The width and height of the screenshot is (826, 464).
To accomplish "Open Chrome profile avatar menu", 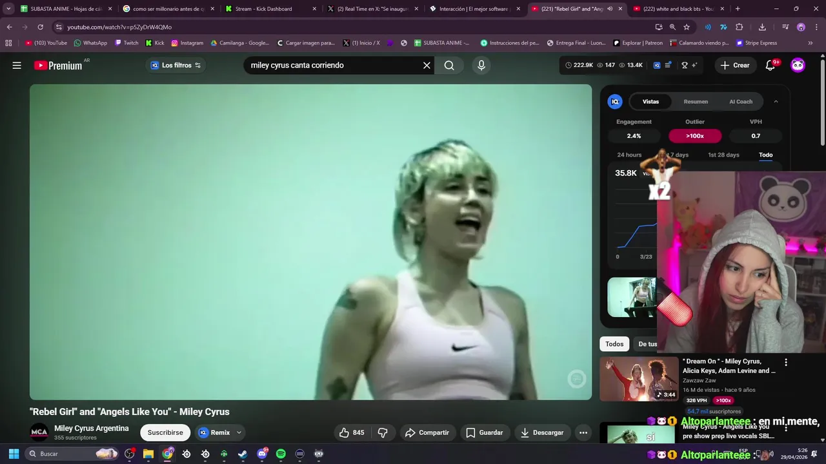I will 801,27.
